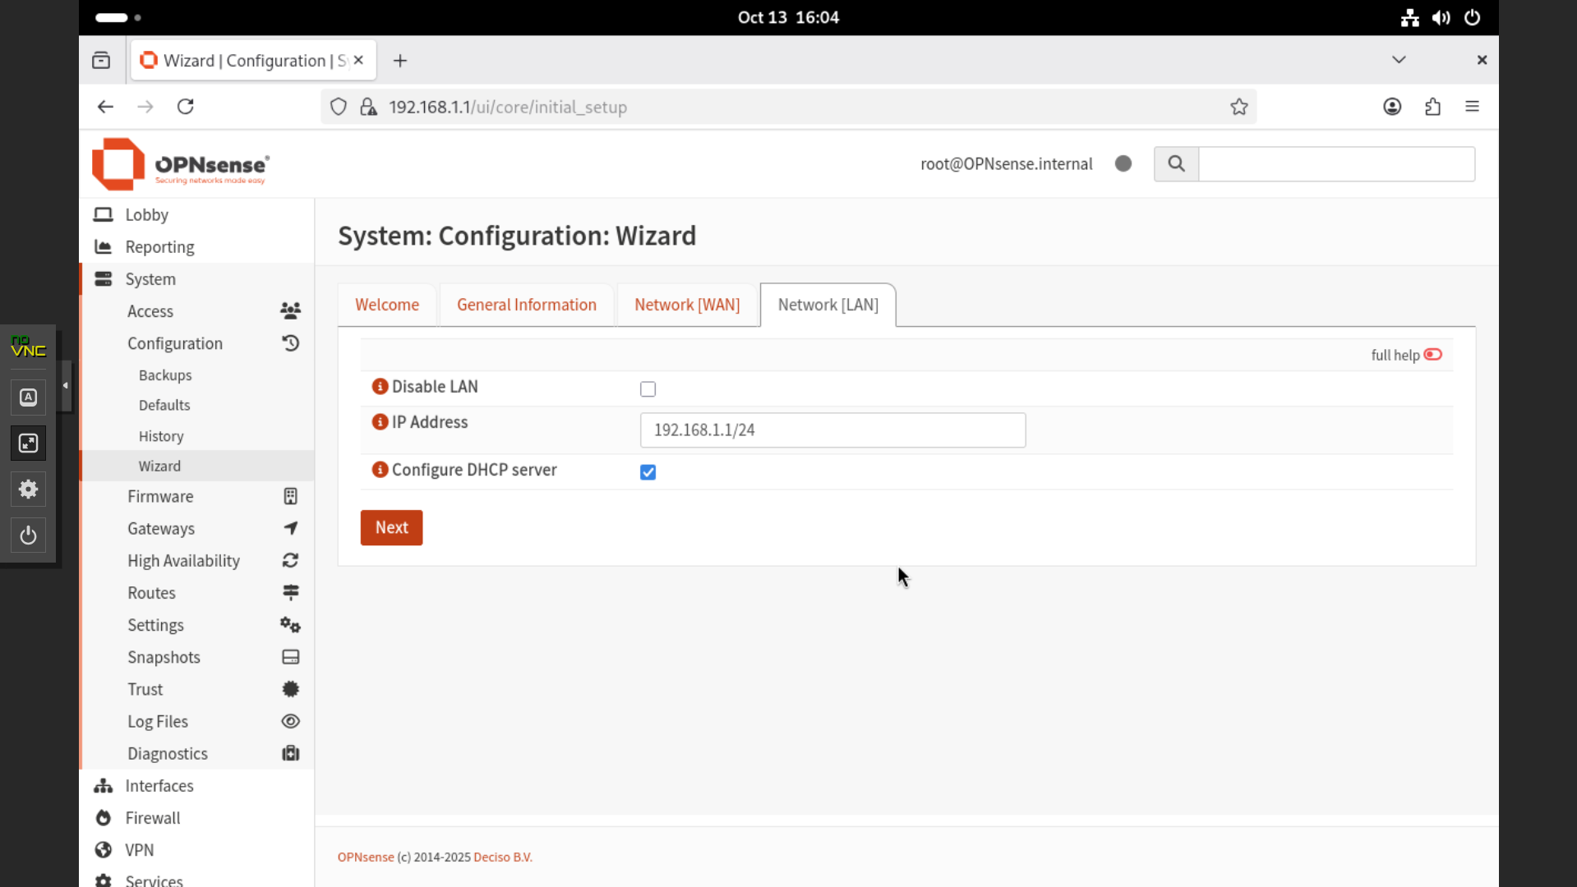Open the Deciso B.V. footer link

tap(502, 857)
